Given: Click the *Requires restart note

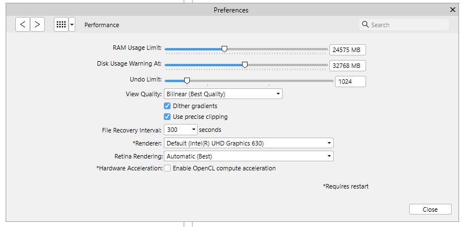Looking at the screenshot, I should click(346, 186).
